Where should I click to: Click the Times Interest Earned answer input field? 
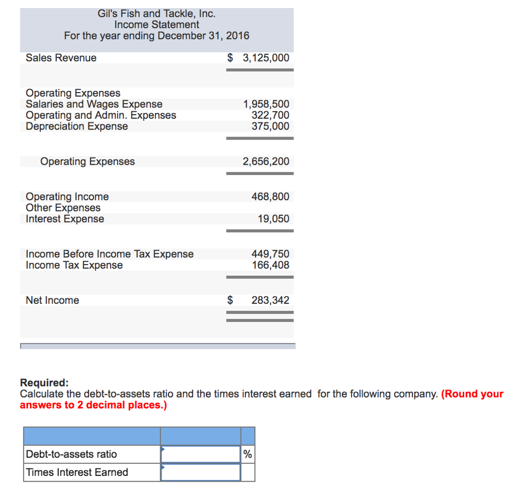click(x=200, y=472)
